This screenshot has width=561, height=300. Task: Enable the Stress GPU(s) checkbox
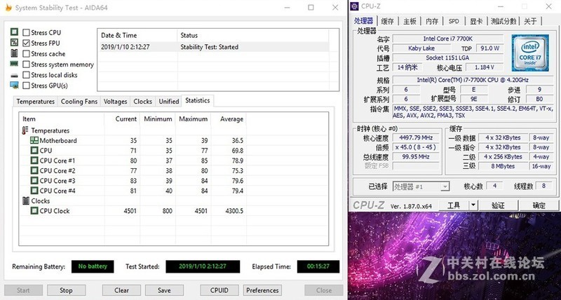[x=26, y=86]
